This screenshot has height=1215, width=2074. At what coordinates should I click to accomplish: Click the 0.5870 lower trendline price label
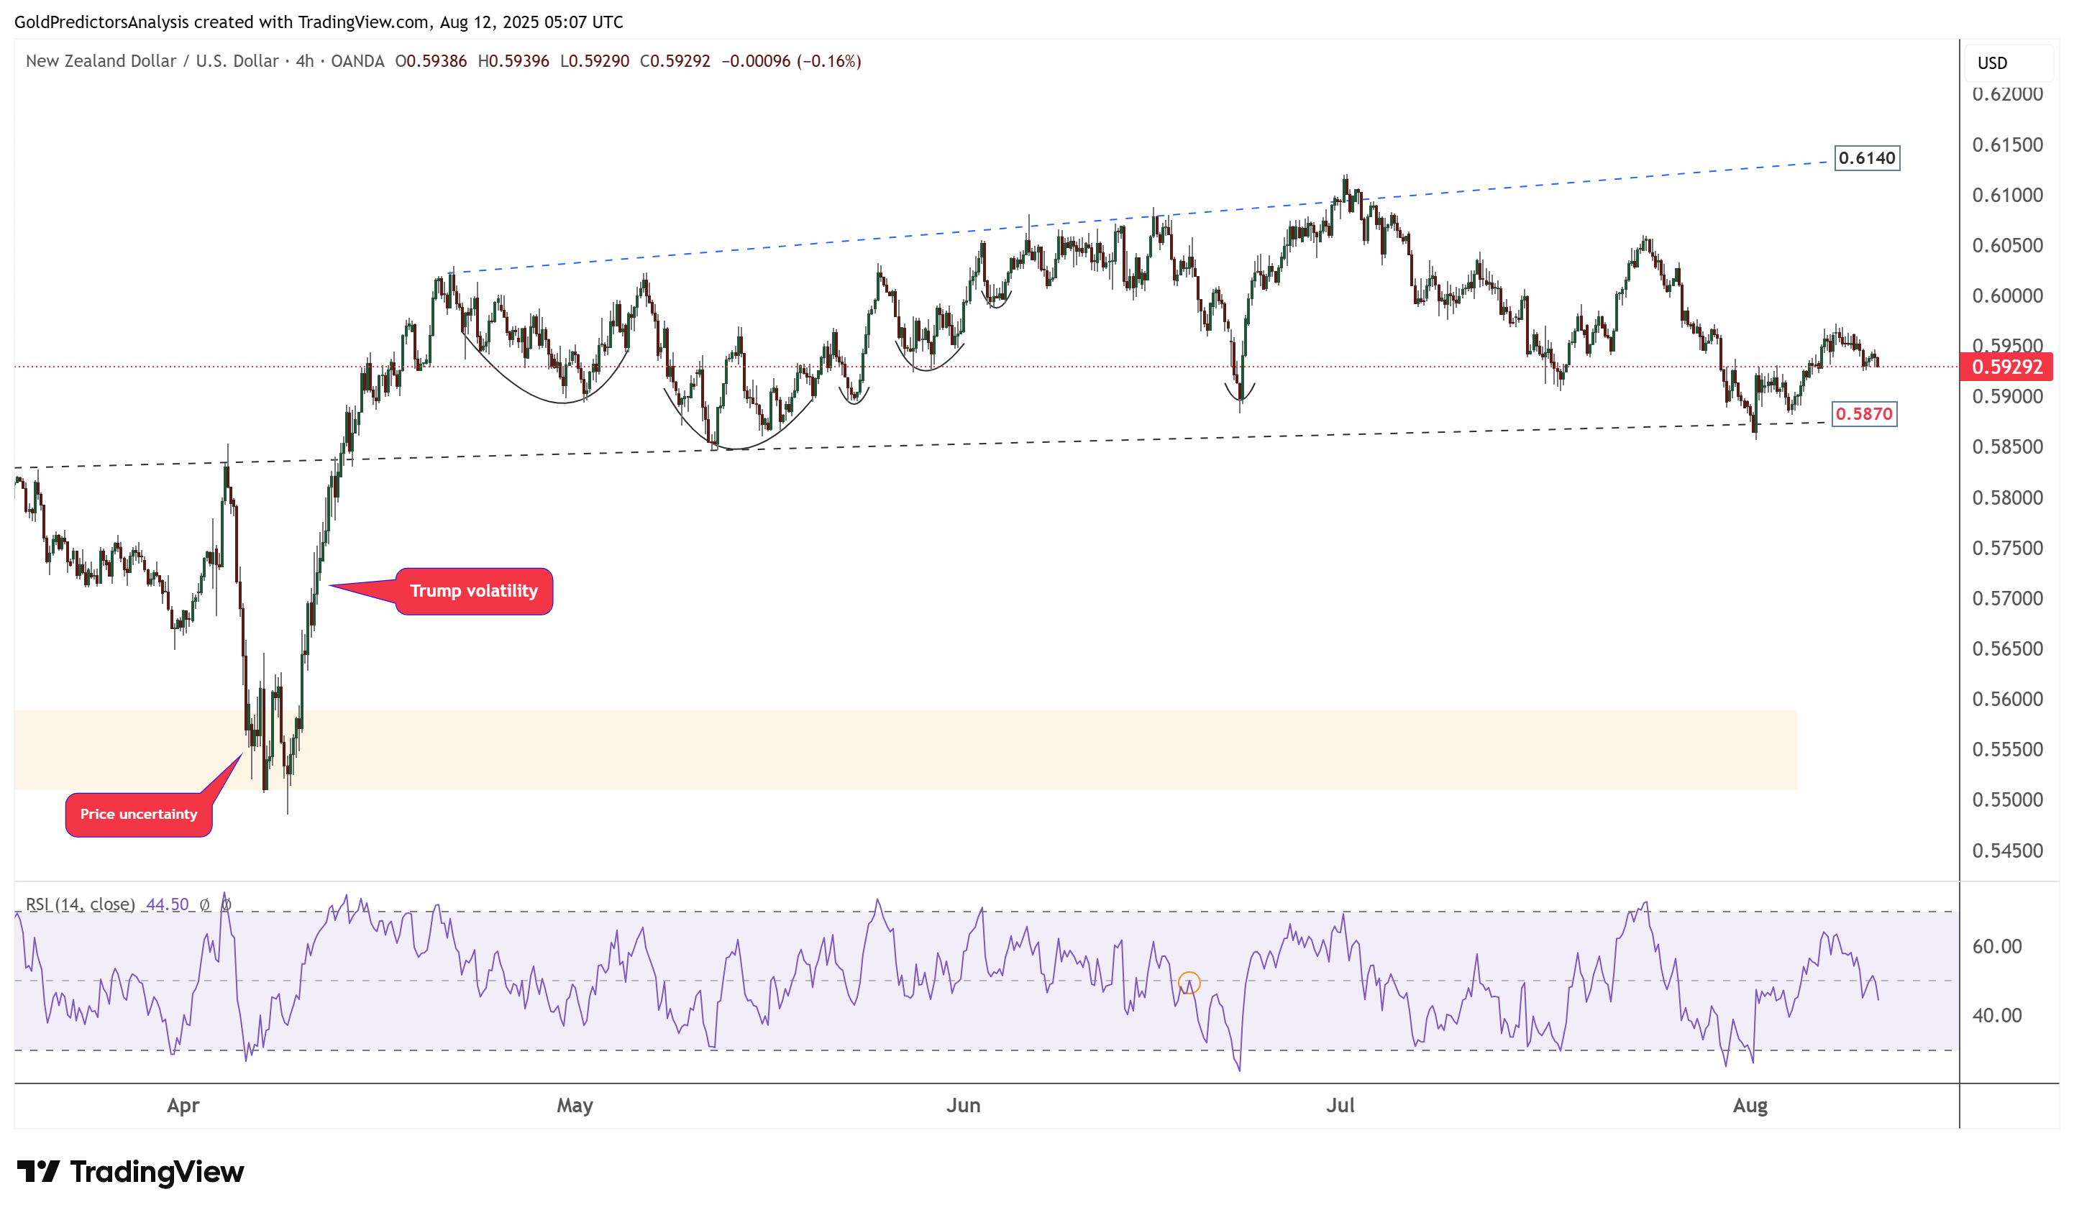(x=1863, y=414)
